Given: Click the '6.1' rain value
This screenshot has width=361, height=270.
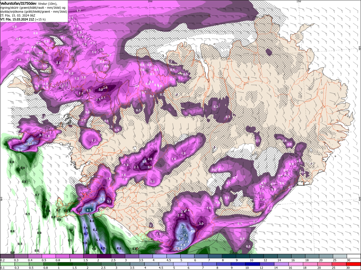Looking at the screenshot, I should [98, 240].
